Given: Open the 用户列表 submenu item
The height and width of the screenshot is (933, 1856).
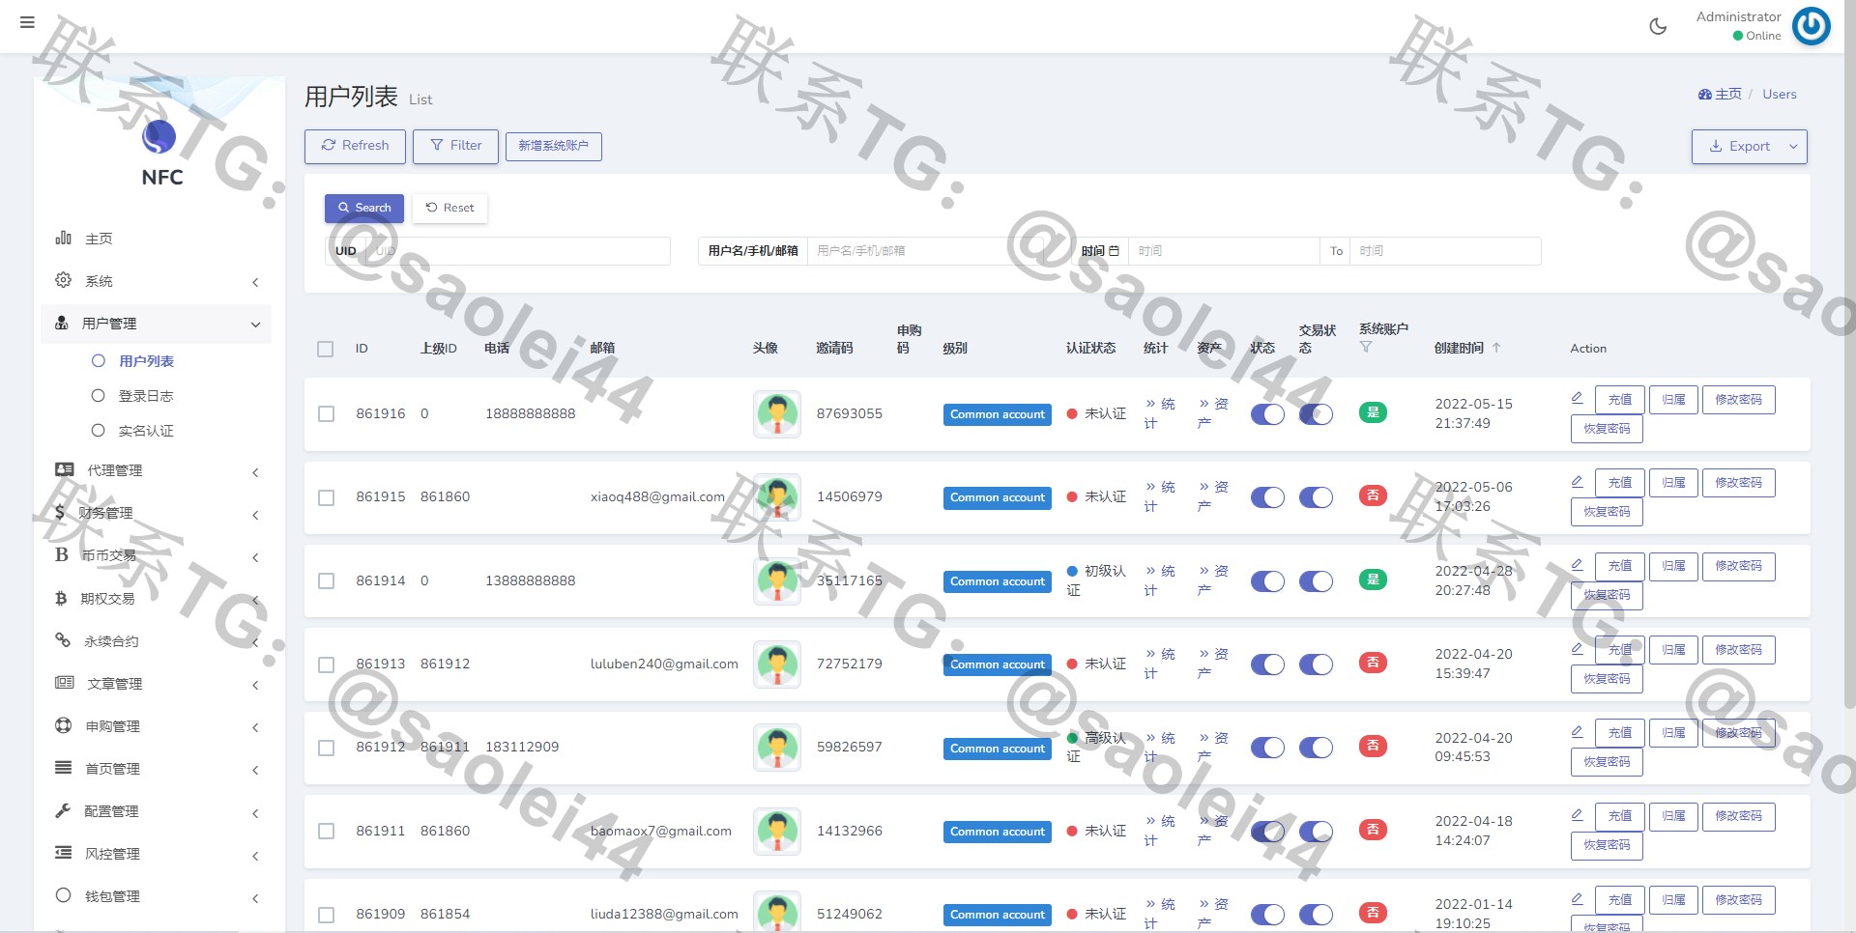Looking at the screenshot, I should [146, 361].
